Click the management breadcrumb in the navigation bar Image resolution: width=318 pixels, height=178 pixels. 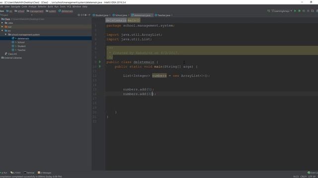point(35,11)
